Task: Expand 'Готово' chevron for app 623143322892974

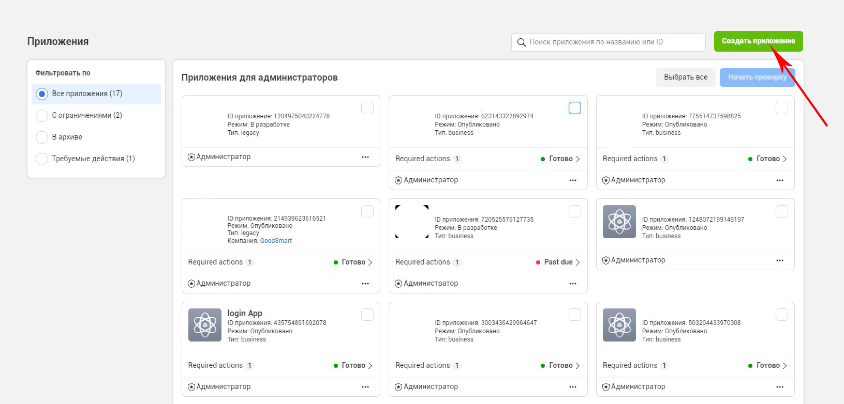Action: coord(578,159)
